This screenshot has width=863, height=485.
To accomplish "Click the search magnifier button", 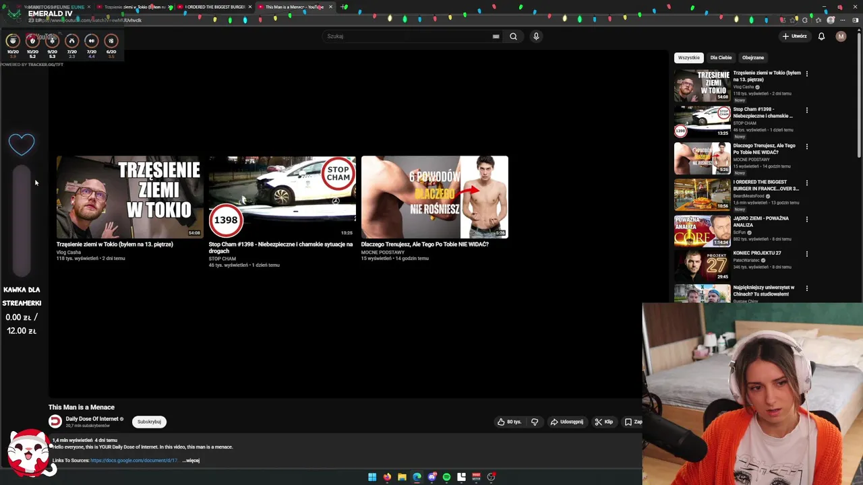I will coord(513,36).
